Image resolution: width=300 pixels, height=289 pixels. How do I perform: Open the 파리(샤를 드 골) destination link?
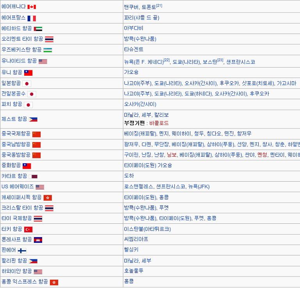[x=142, y=18]
